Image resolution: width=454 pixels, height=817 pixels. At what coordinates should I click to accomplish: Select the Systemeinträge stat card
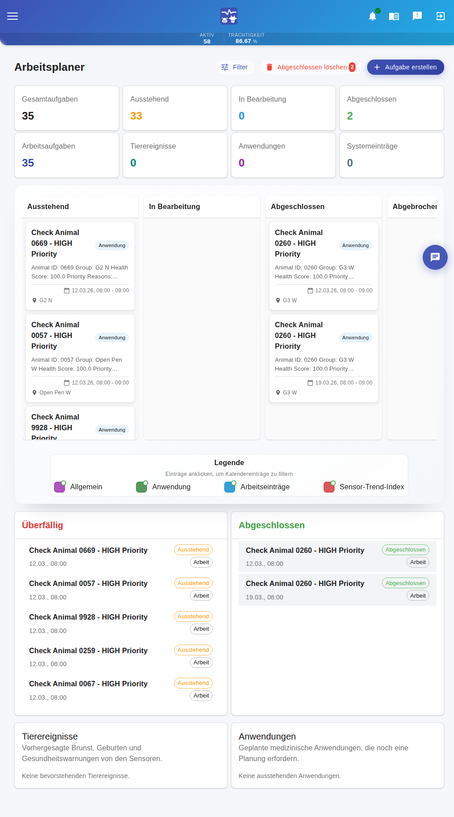click(392, 155)
